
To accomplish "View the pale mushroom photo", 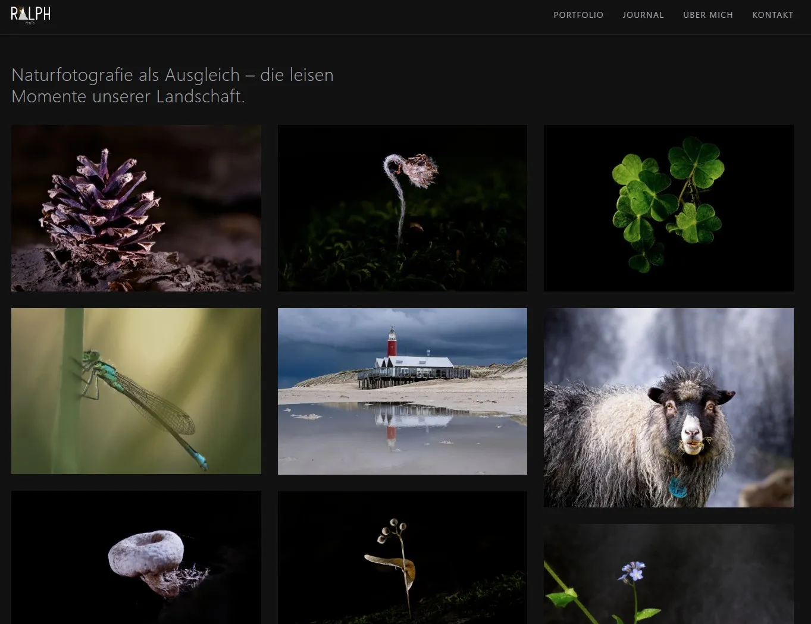I will 136,557.
